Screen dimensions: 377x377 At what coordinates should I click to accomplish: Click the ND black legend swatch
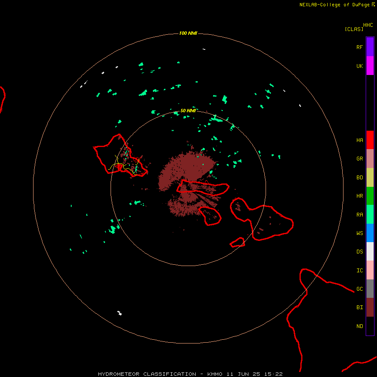point(370,326)
